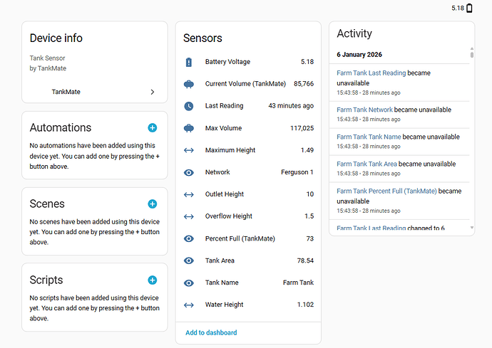492x348 pixels.
Task: Open Farm Tank Tank Name activity link
Action: [x=369, y=137]
